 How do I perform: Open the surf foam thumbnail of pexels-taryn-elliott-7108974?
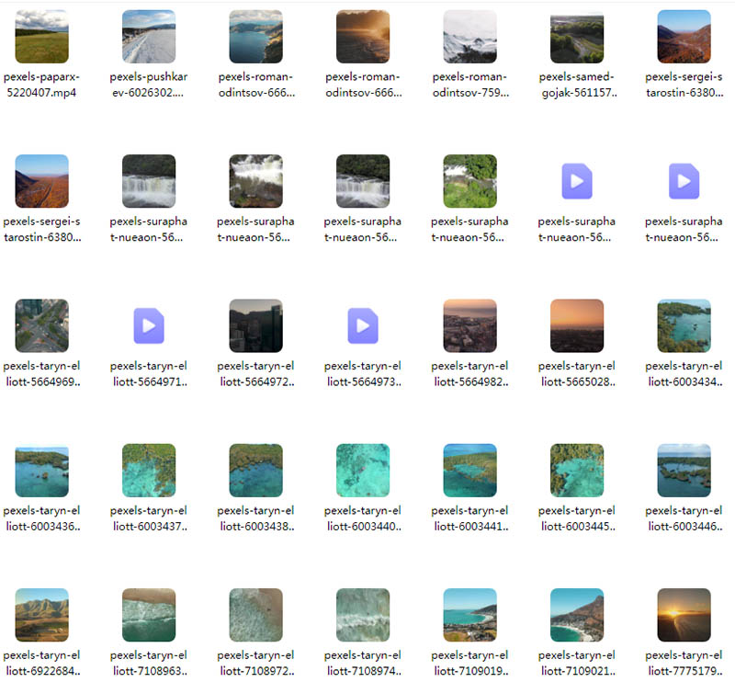(x=363, y=615)
